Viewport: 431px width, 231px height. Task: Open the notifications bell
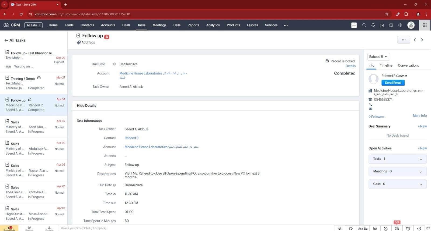tap(373, 25)
